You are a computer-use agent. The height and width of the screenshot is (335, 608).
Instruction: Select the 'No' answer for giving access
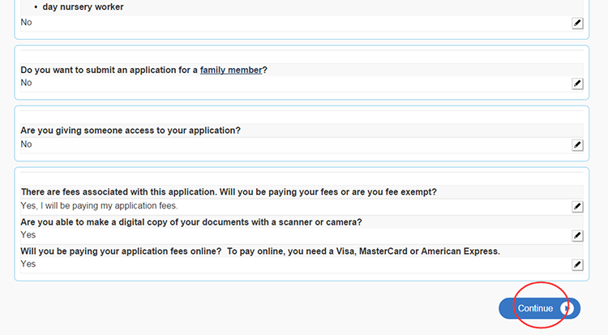click(27, 144)
